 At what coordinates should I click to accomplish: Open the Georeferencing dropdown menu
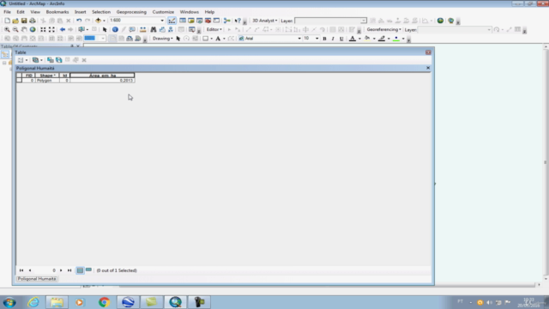(x=383, y=29)
